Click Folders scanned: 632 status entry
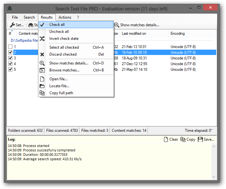Screen dimensions: 226x189 [x=26, y=131]
